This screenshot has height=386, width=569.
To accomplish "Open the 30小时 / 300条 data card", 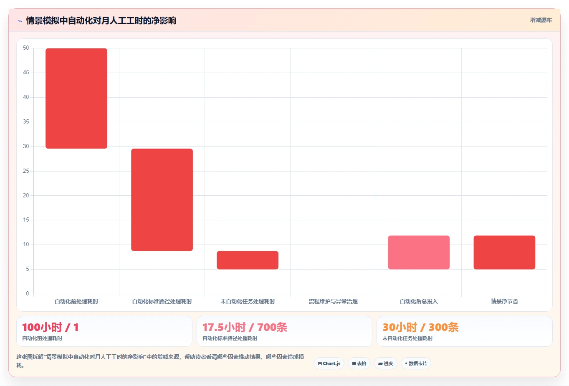I will [465, 331].
